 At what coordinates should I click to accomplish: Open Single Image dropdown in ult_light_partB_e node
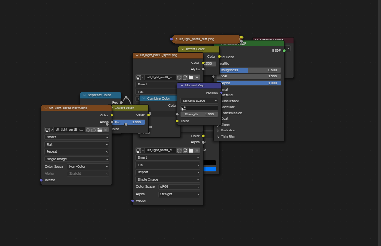coord(168,180)
